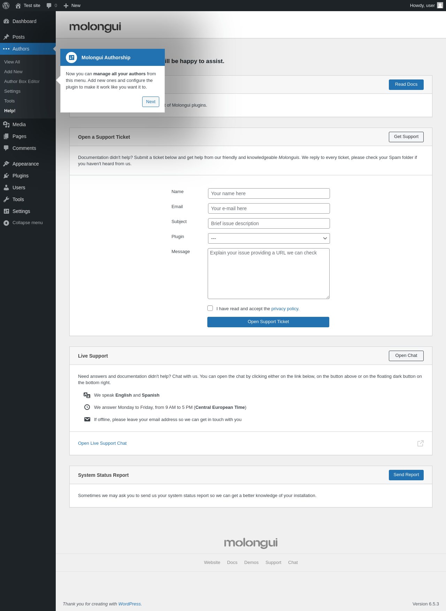Click the Open Chat button
This screenshot has height=611, width=446.
click(406, 356)
